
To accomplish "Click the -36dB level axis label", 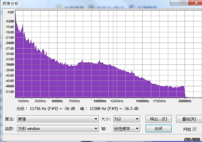I will [x=10, y=65].
